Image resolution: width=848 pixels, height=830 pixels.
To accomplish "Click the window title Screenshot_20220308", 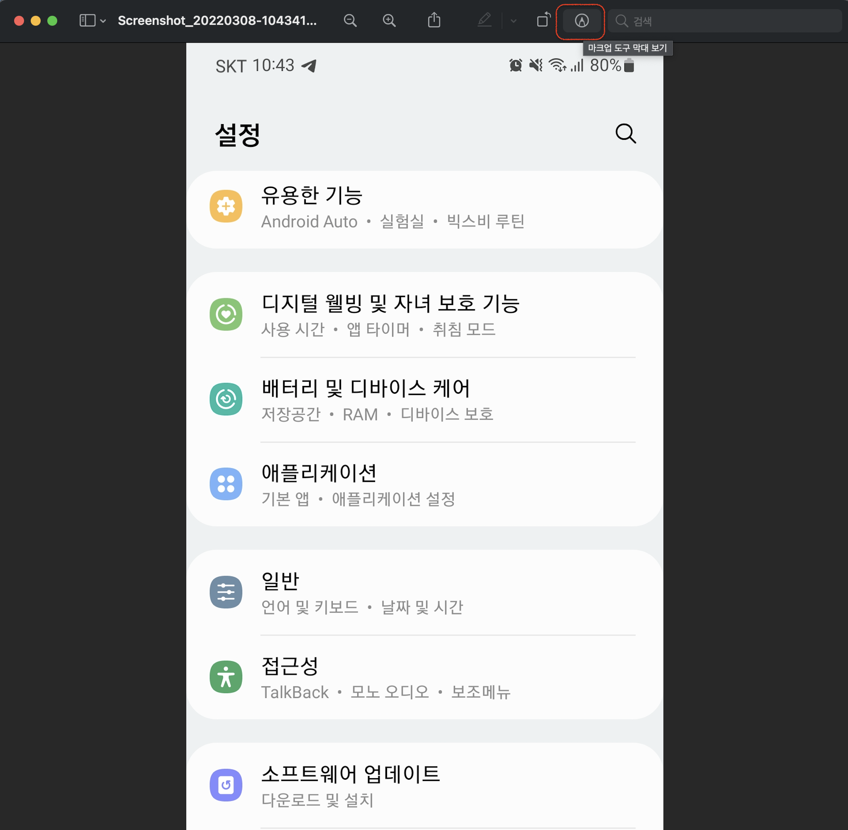I will (217, 20).
